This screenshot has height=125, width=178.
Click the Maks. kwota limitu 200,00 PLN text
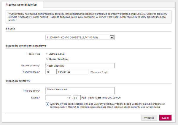coord(104,98)
